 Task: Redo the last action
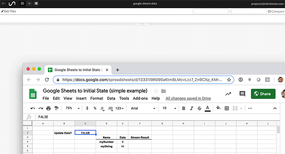pos(41,108)
